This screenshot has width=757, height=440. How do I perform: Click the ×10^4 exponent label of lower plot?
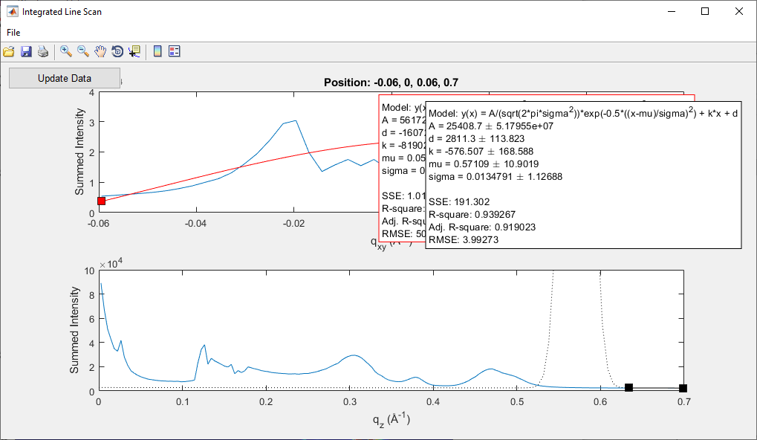(x=111, y=263)
